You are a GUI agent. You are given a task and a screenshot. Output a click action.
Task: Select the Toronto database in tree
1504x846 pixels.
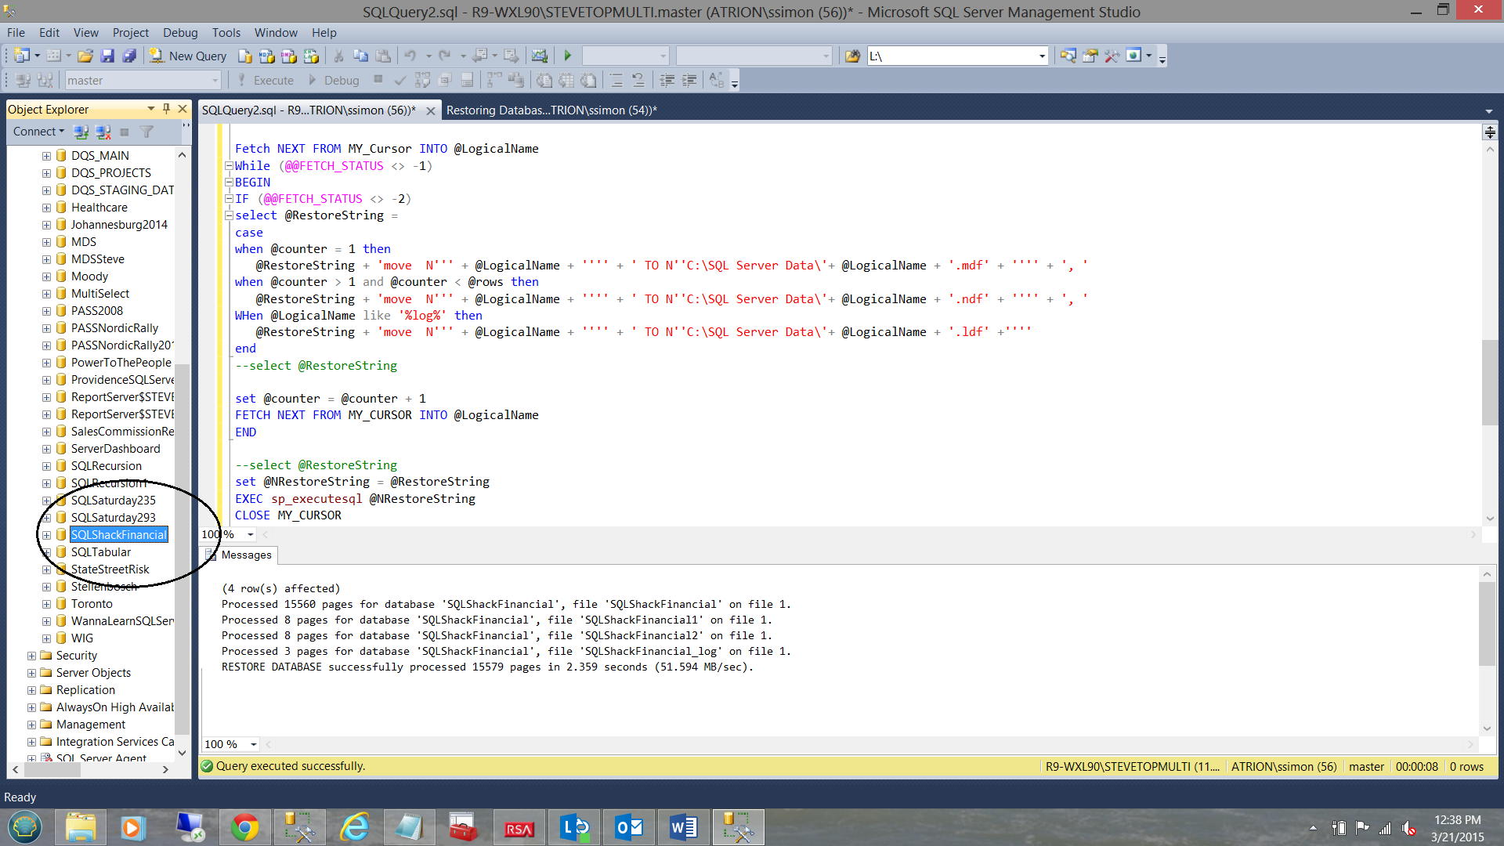[92, 604]
